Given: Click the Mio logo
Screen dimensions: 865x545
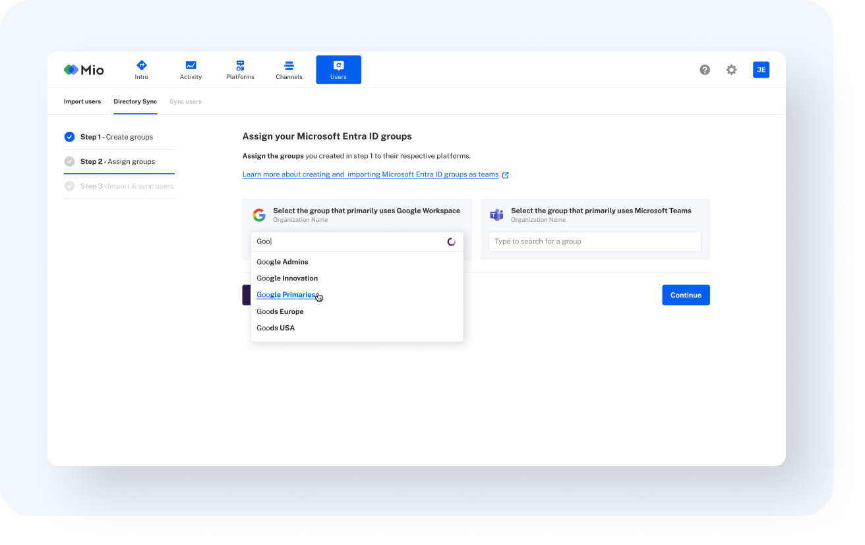Looking at the screenshot, I should coord(84,70).
